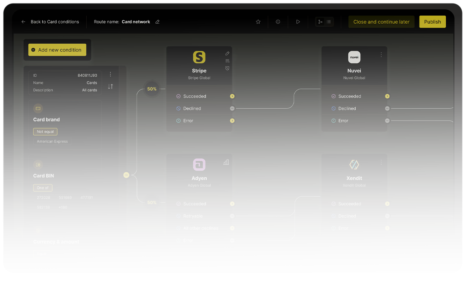The height and width of the screenshot is (304, 466).
Task: Open the route info icon in the top bar
Action: coord(278,22)
